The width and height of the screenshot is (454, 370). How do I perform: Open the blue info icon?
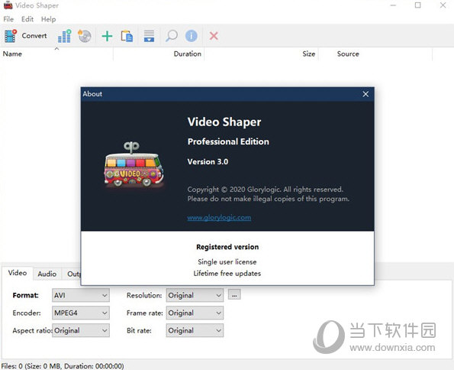point(191,36)
